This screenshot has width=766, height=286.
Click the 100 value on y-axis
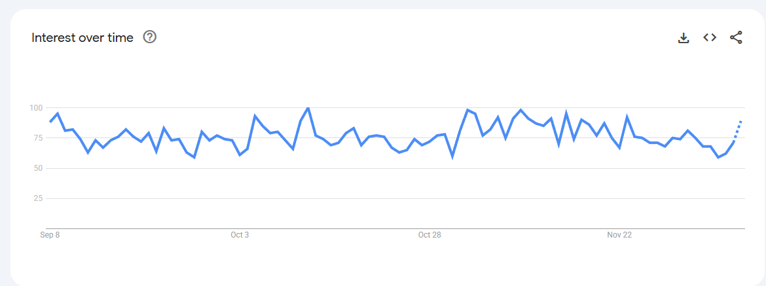[x=35, y=107]
